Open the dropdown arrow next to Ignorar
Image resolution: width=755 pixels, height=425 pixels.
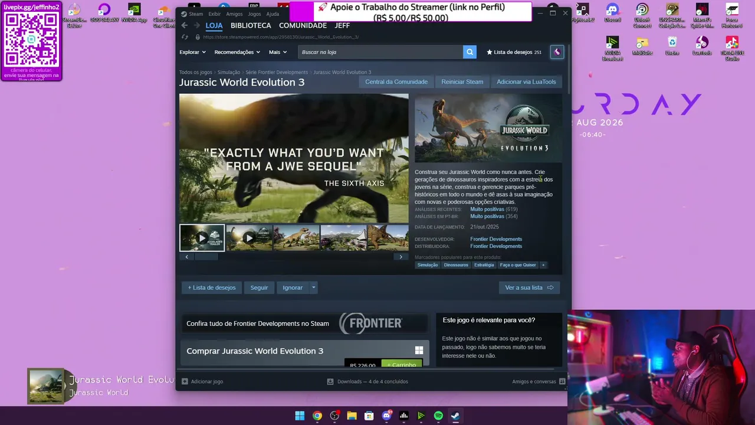coord(314,287)
